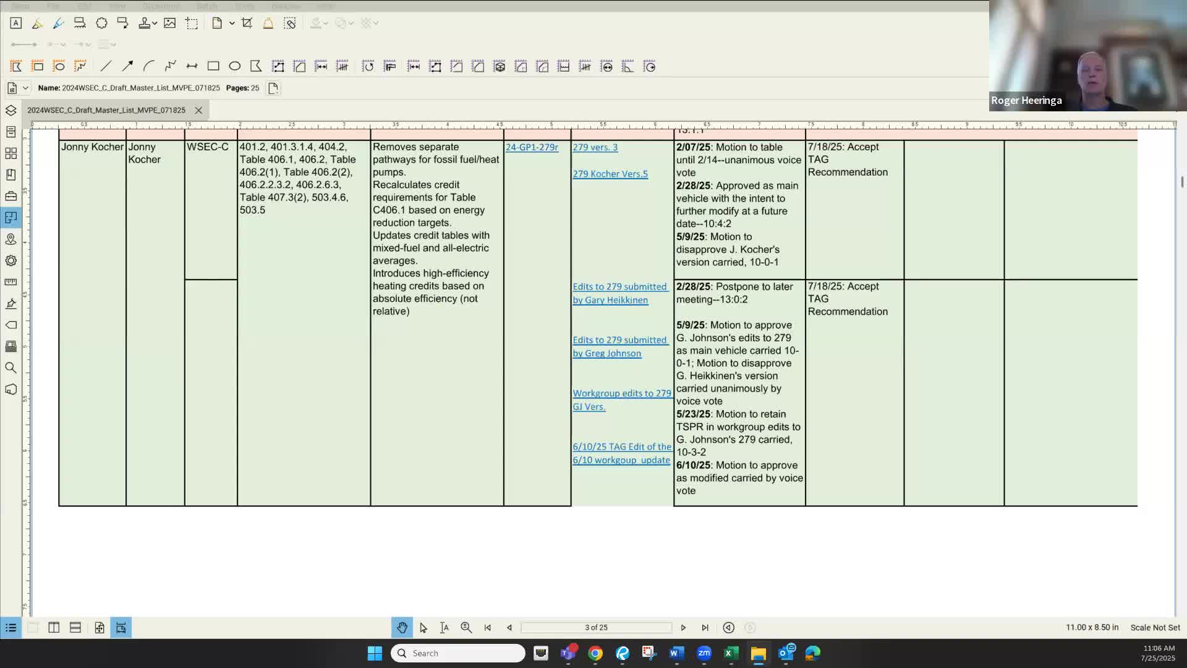Open the Insert Page dropdown arrow
This screenshot has width=1187, height=668.
tap(232, 24)
